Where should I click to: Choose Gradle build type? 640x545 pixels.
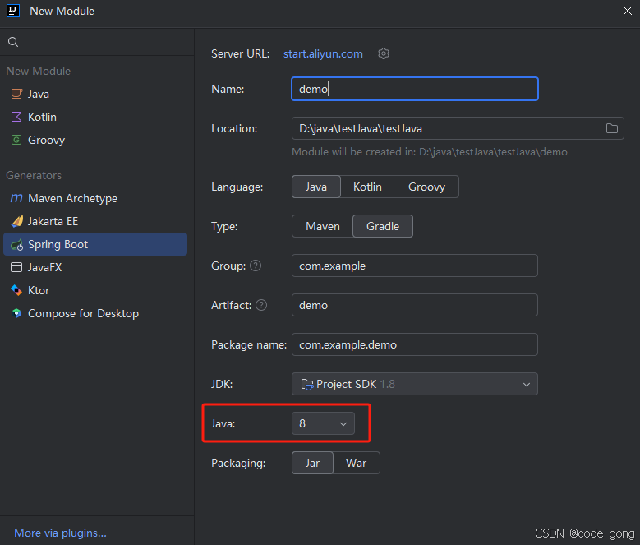click(x=383, y=226)
